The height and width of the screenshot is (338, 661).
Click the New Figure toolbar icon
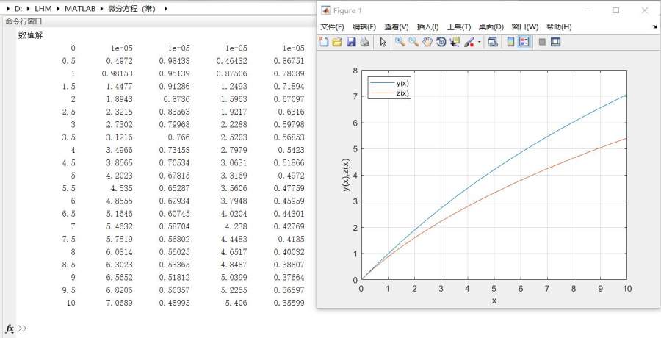click(324, 42)
